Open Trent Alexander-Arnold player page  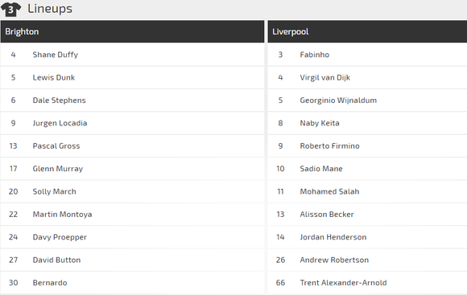[x=343, y=282]
